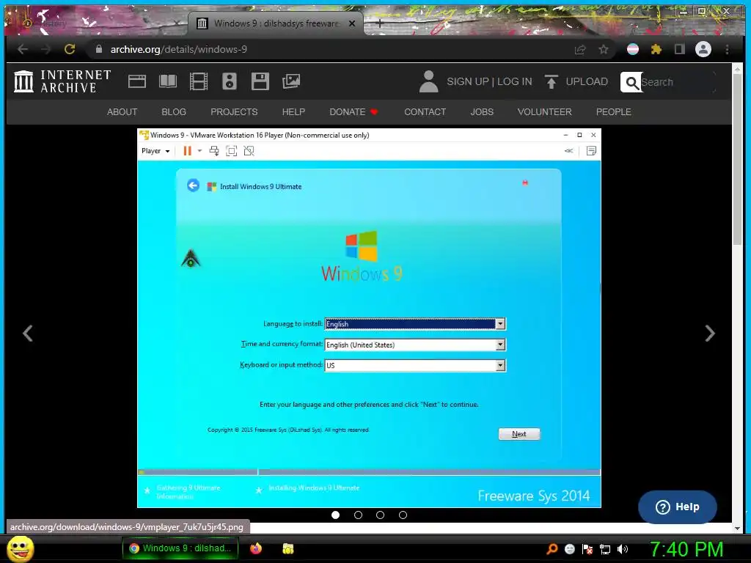Select the Windows 9 dilshadsys tab

coord(276,23)
